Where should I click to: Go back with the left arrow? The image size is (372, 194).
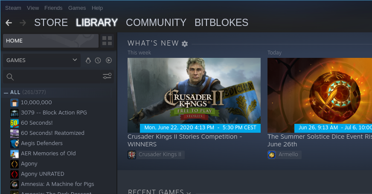[x=9, y=23]
